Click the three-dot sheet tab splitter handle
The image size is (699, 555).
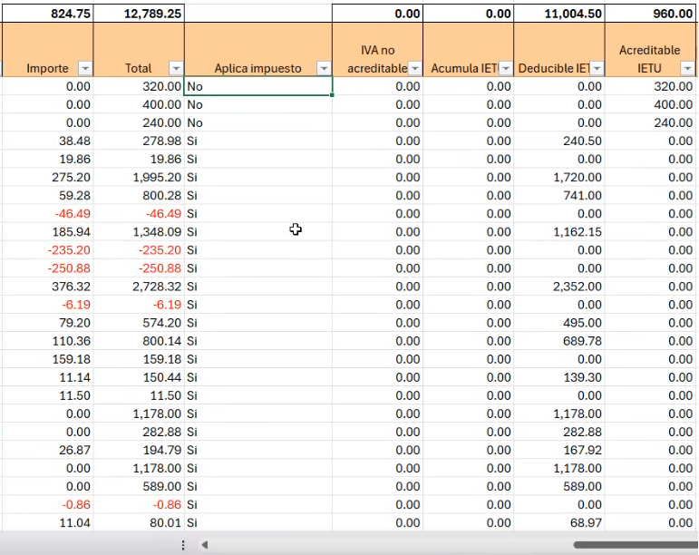pos(183,545)
